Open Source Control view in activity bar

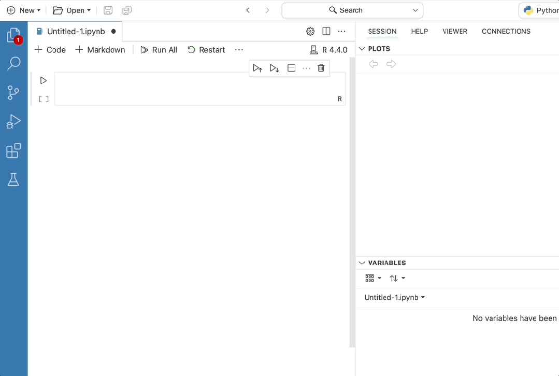point(13,92)
